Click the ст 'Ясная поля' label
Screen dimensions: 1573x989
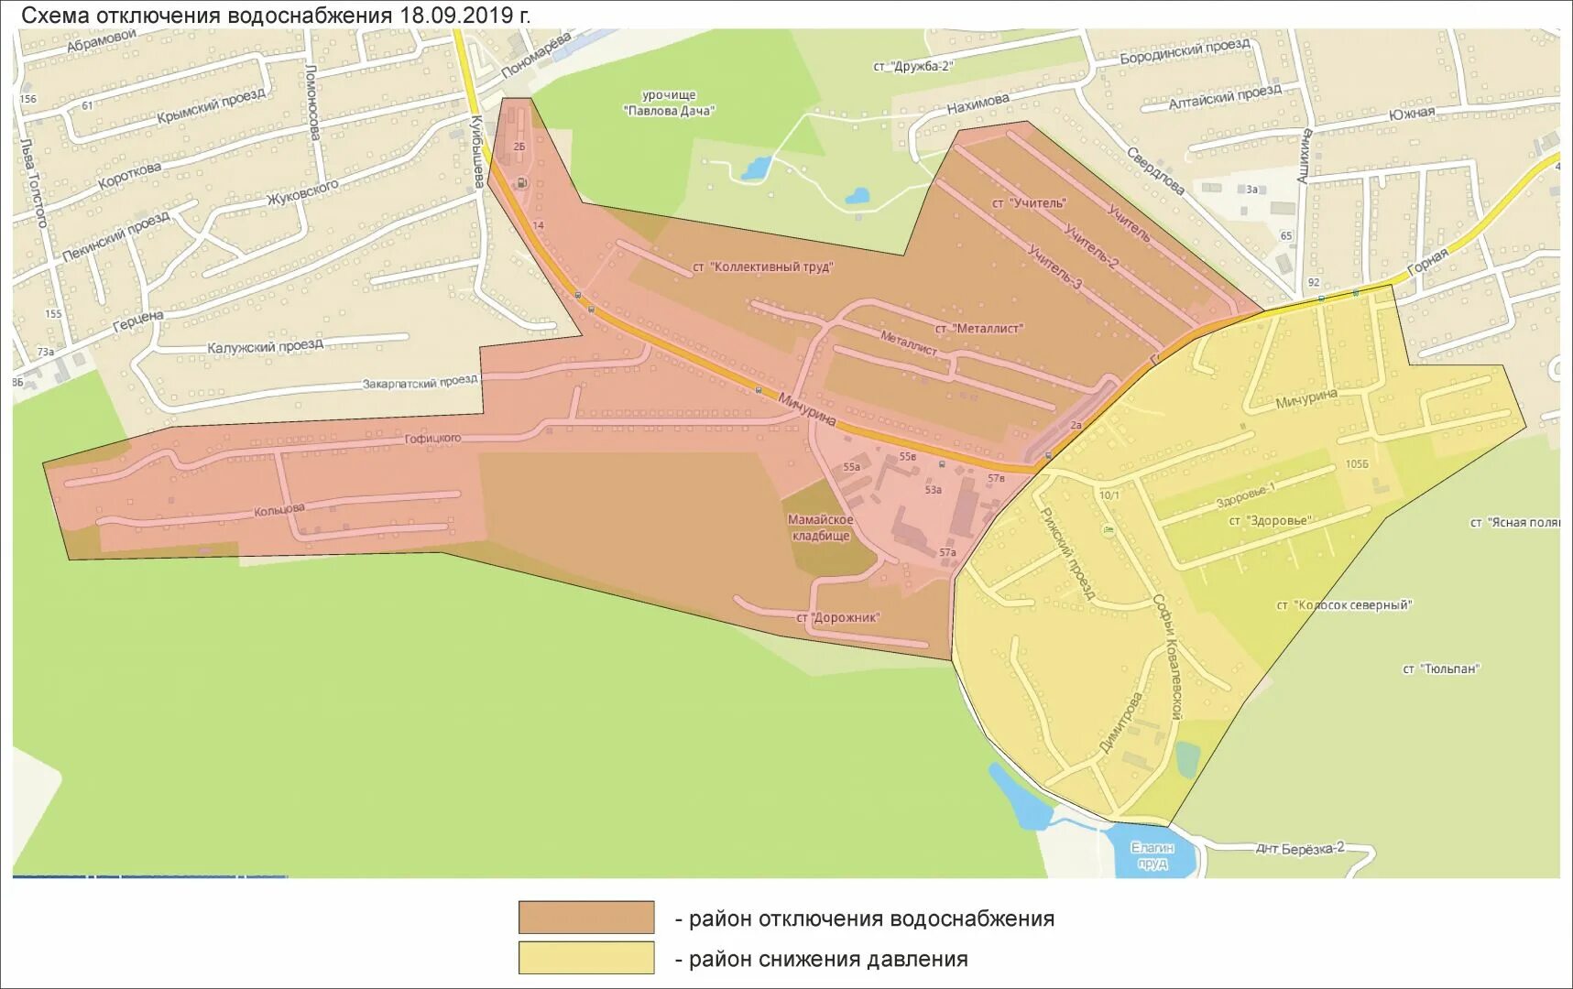click(x=1515, y=522)
